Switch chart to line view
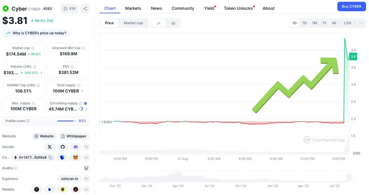This screenshot has height=195, width=369. 159,23
